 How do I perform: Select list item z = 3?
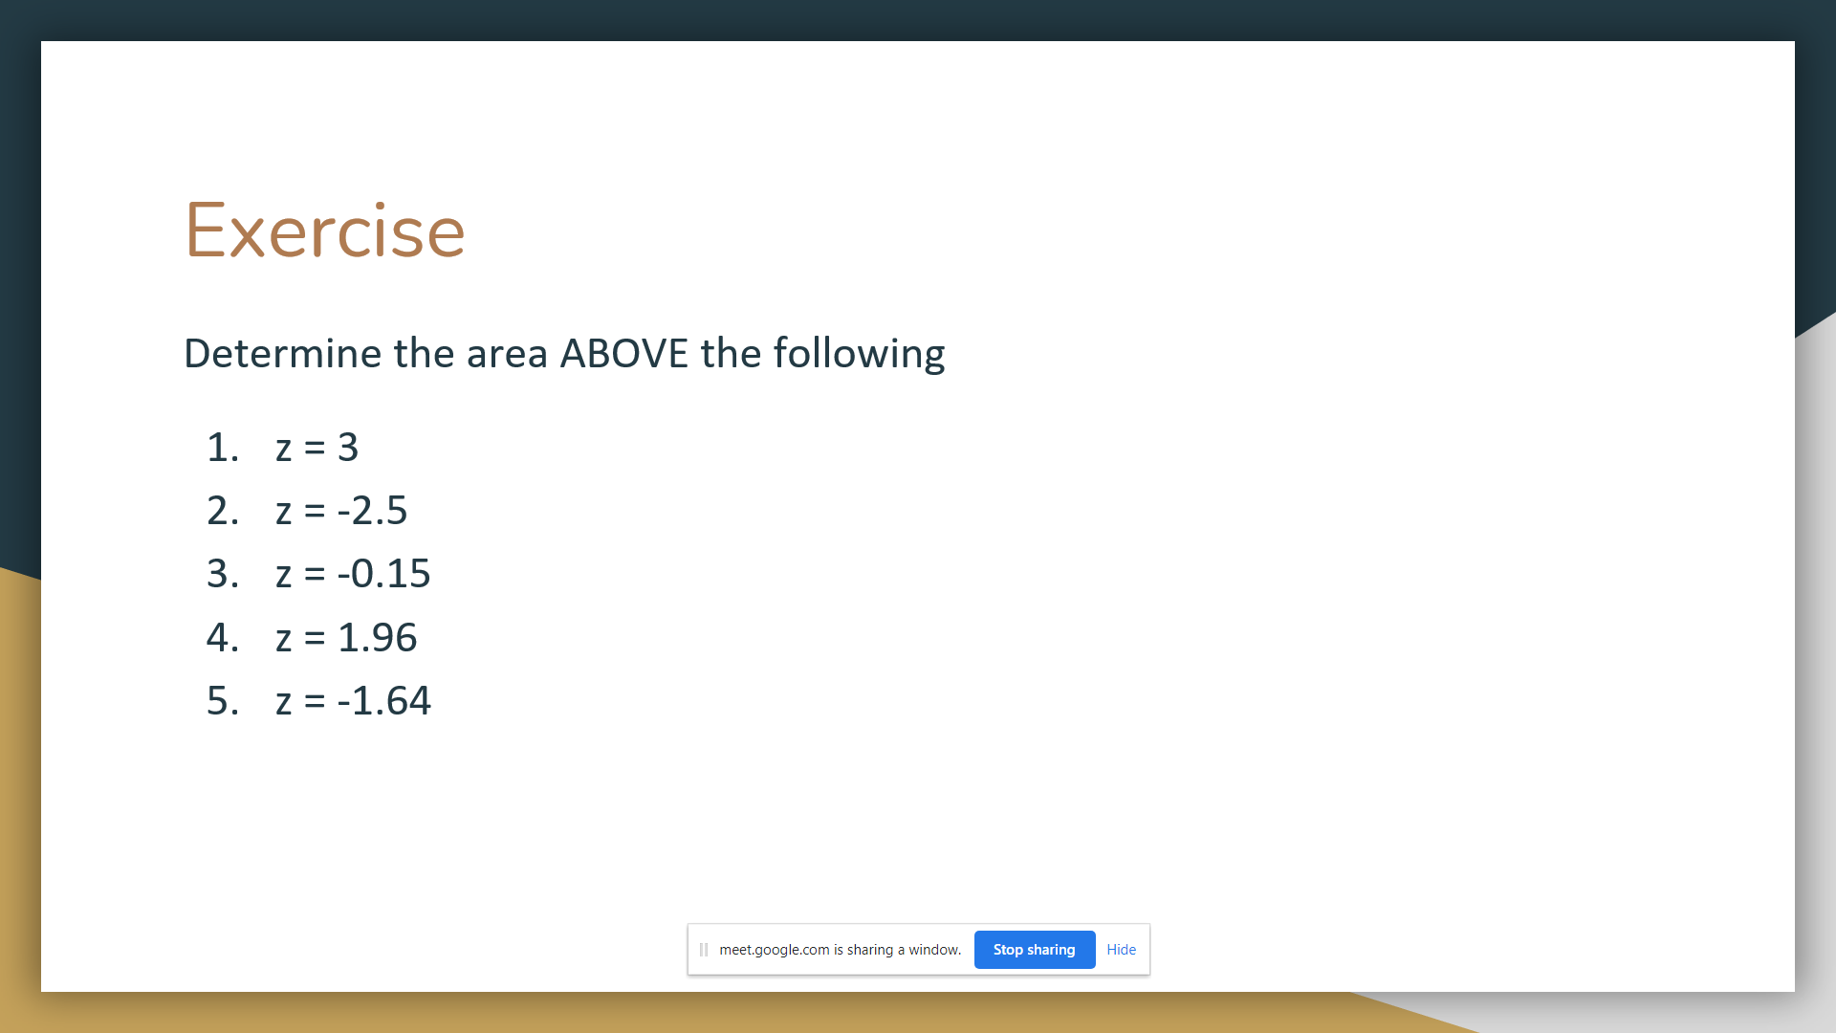tap(317, 448)
